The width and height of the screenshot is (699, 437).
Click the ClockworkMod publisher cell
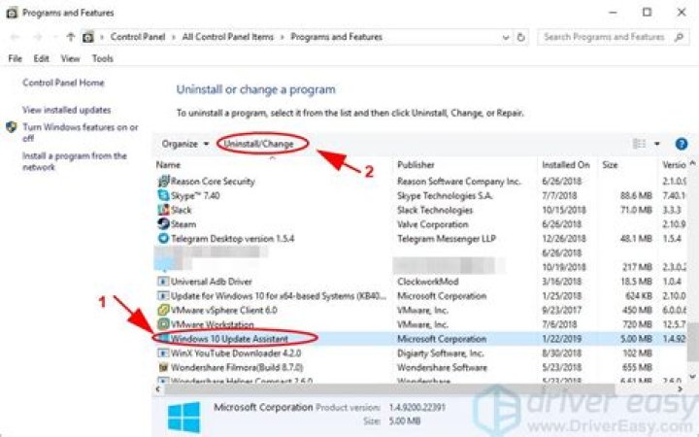coord(427,282)
